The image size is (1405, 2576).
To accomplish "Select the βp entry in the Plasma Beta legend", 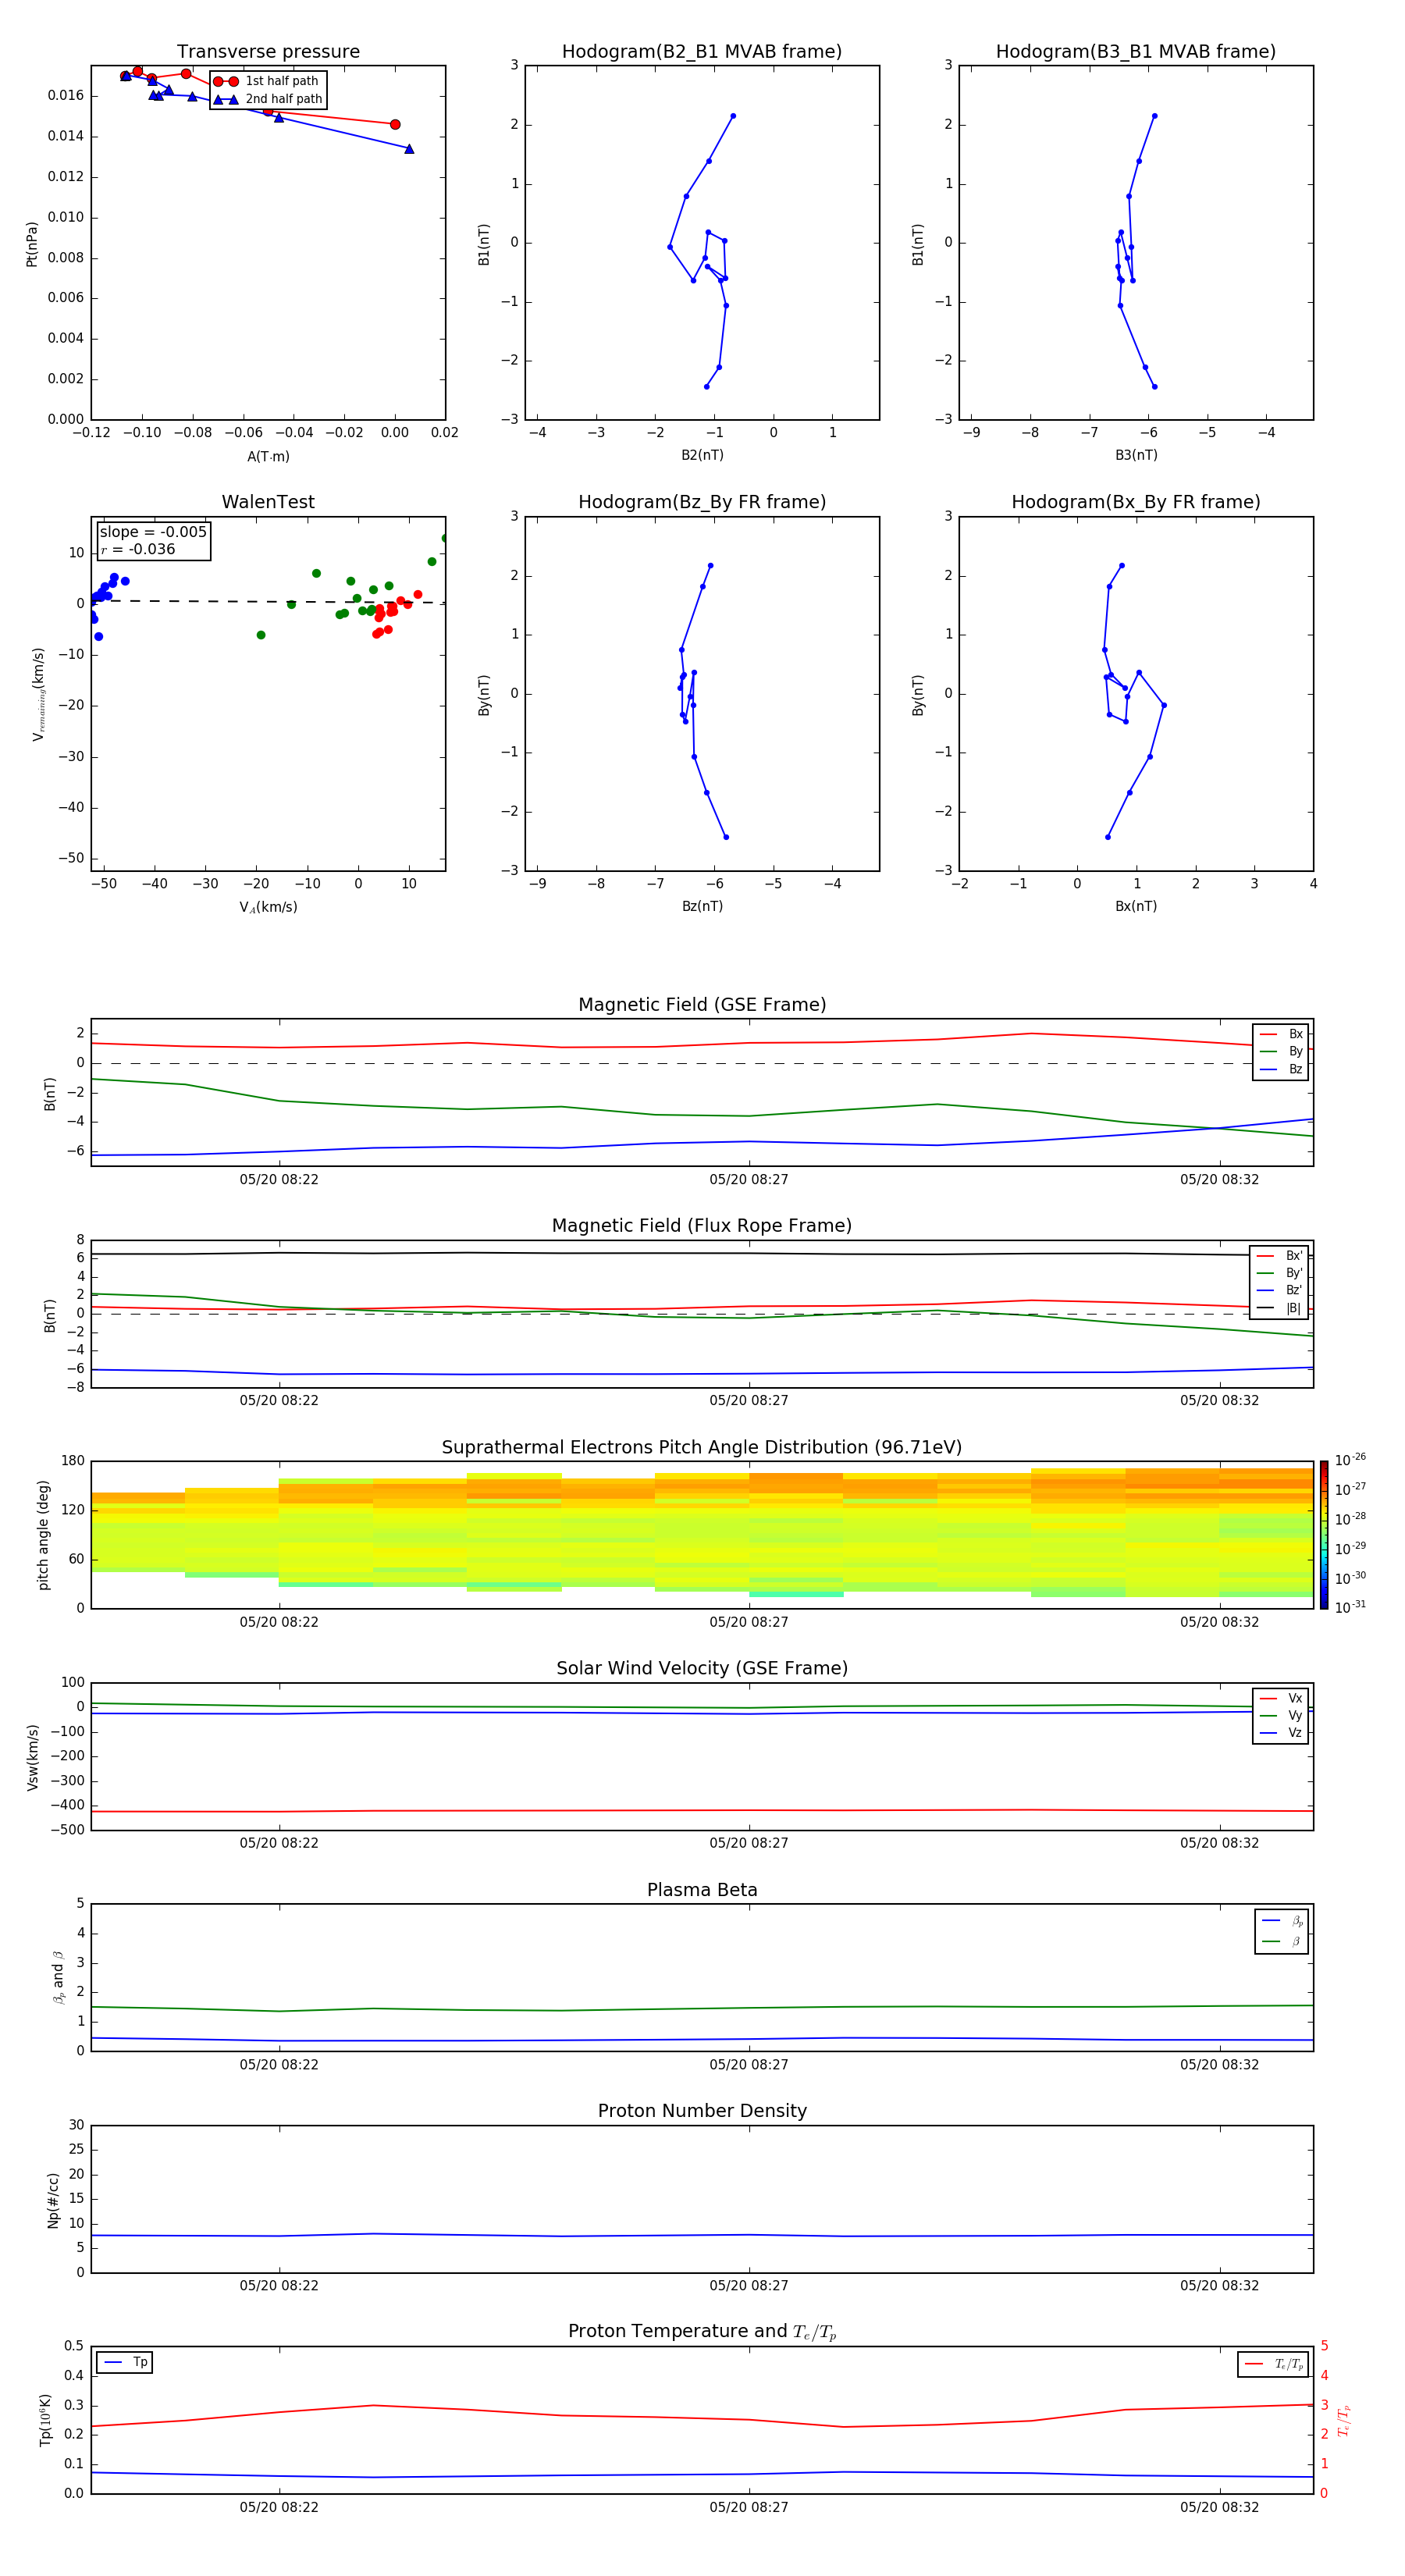I will click(1282, 1921).
